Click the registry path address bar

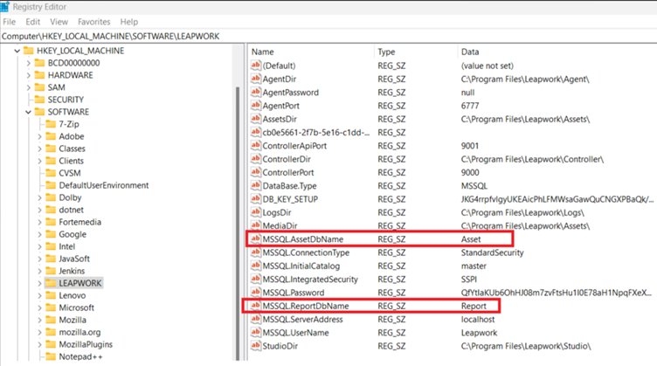tap(328, 36)
